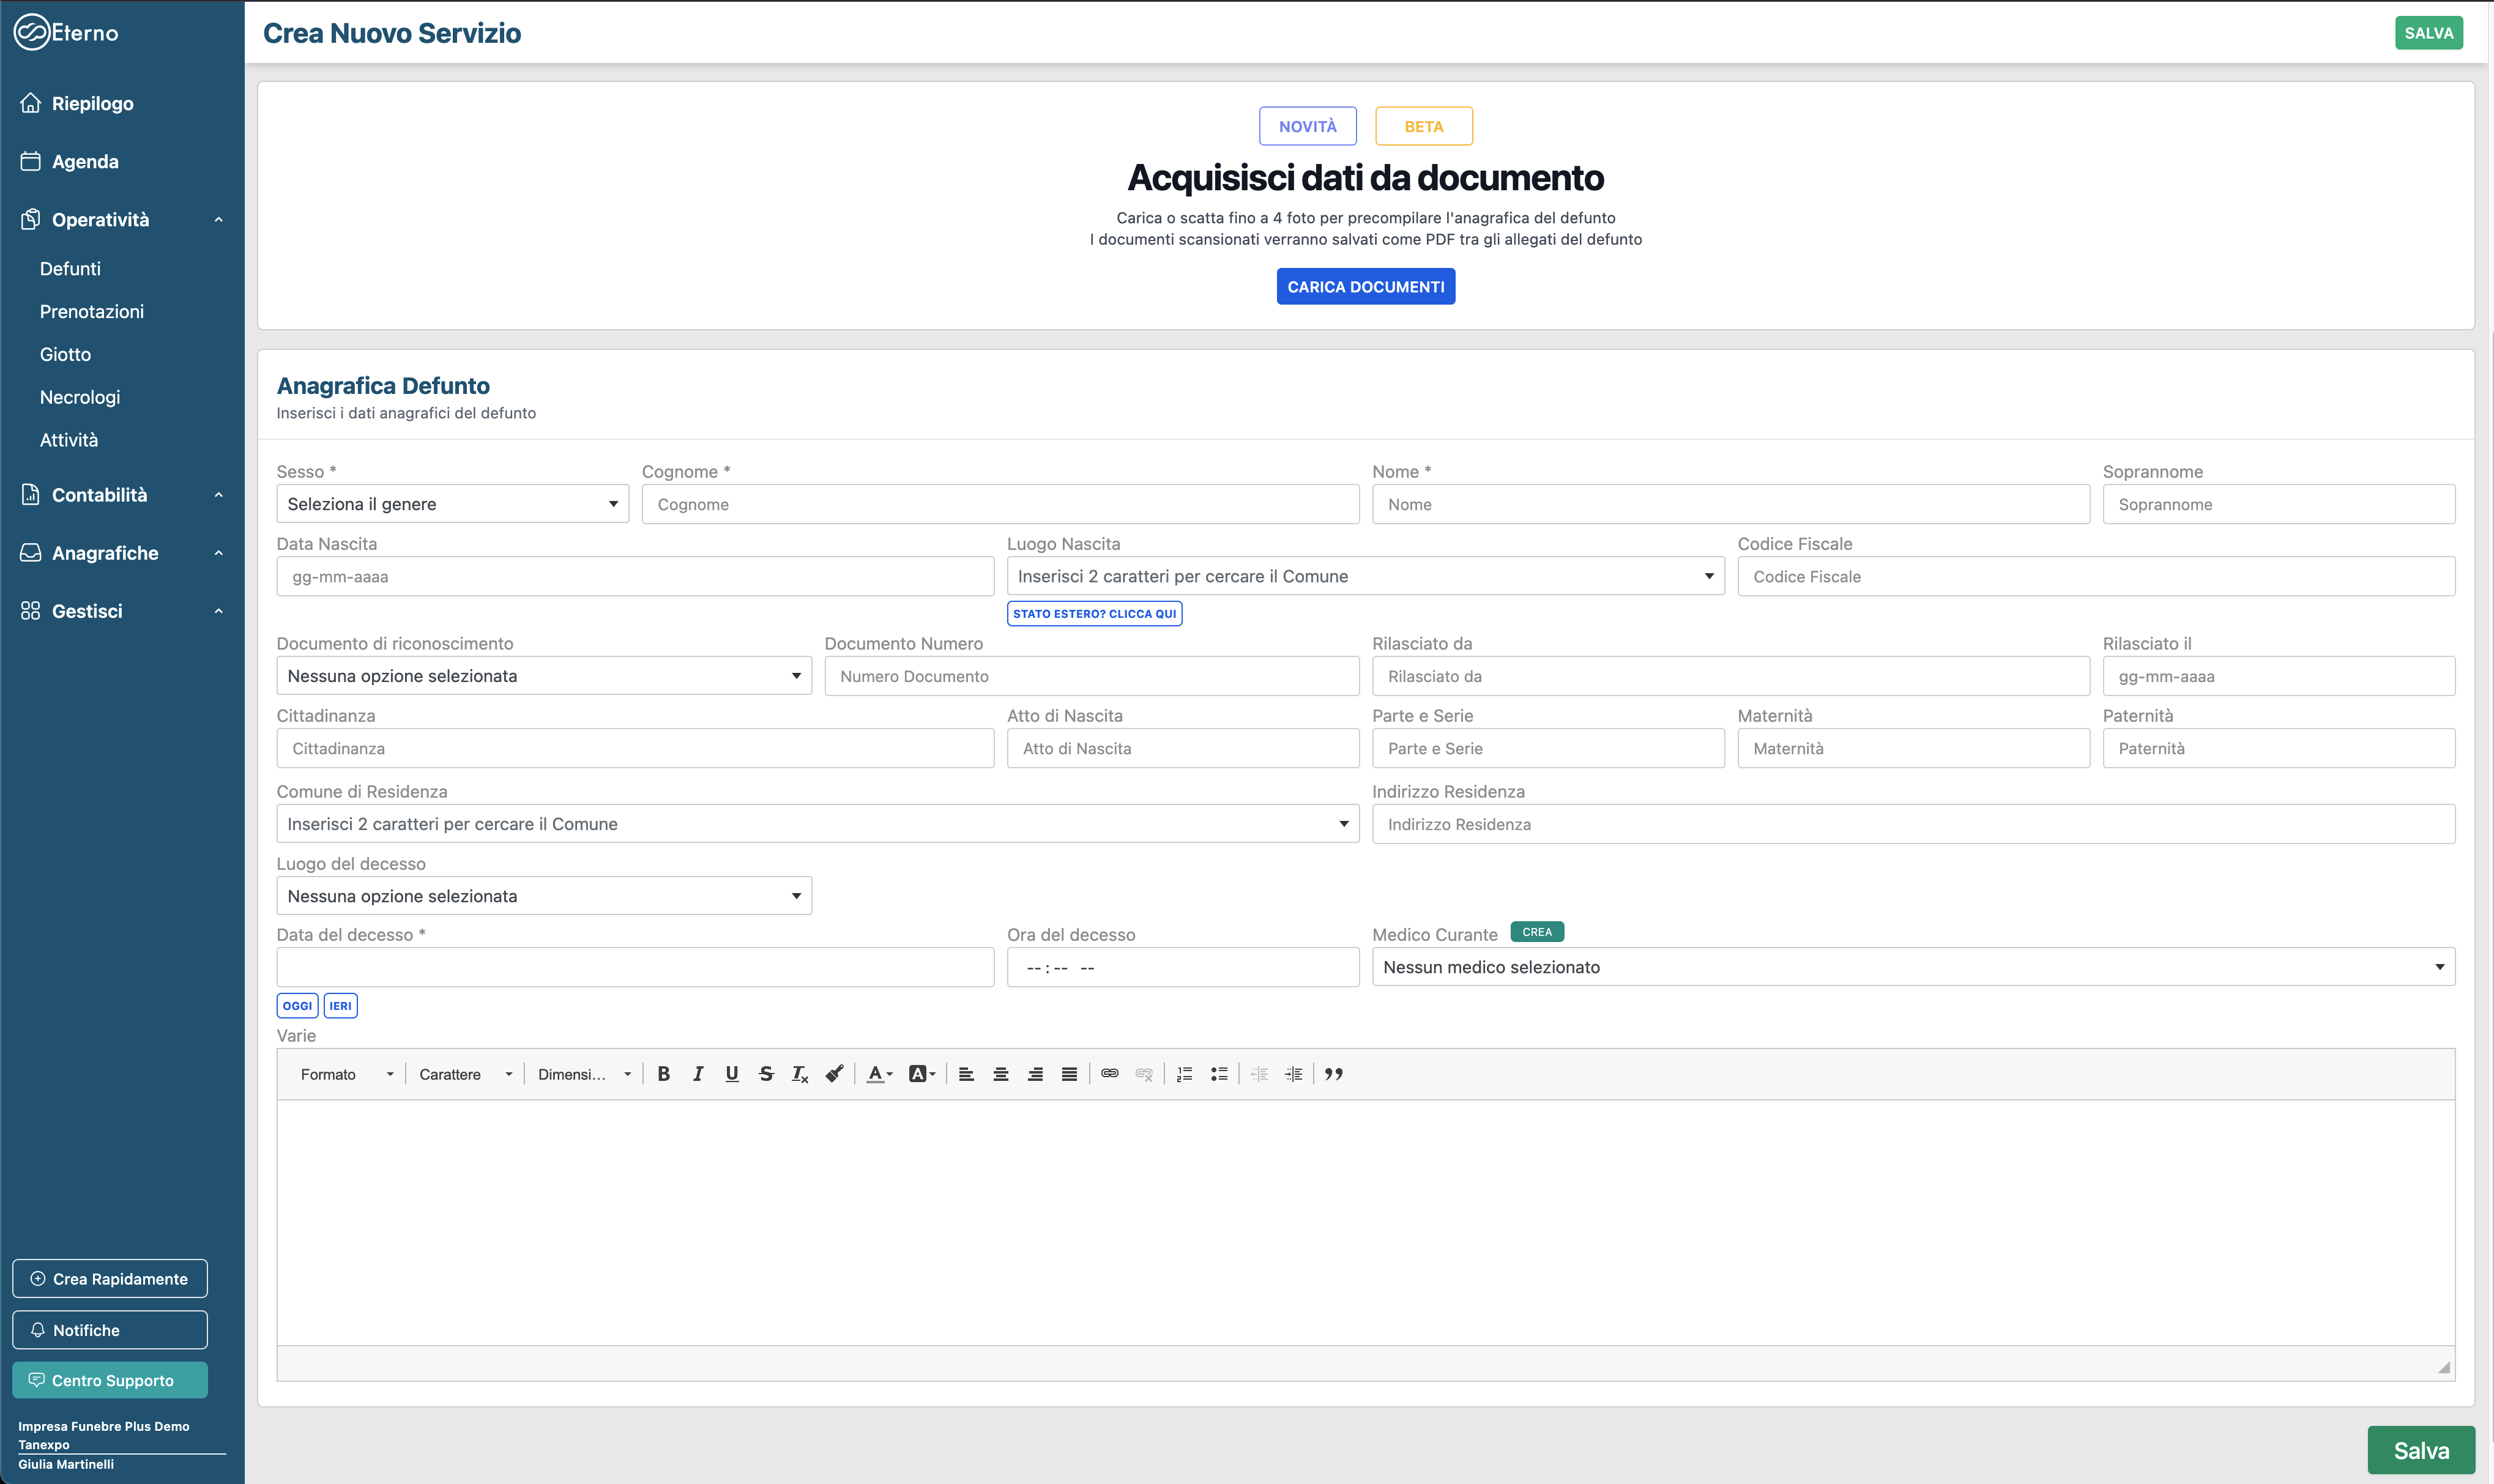Toggle italic formatting in Varie editor
The height and width of the screenshot is (1484, 2494).
coord(698,1074)
